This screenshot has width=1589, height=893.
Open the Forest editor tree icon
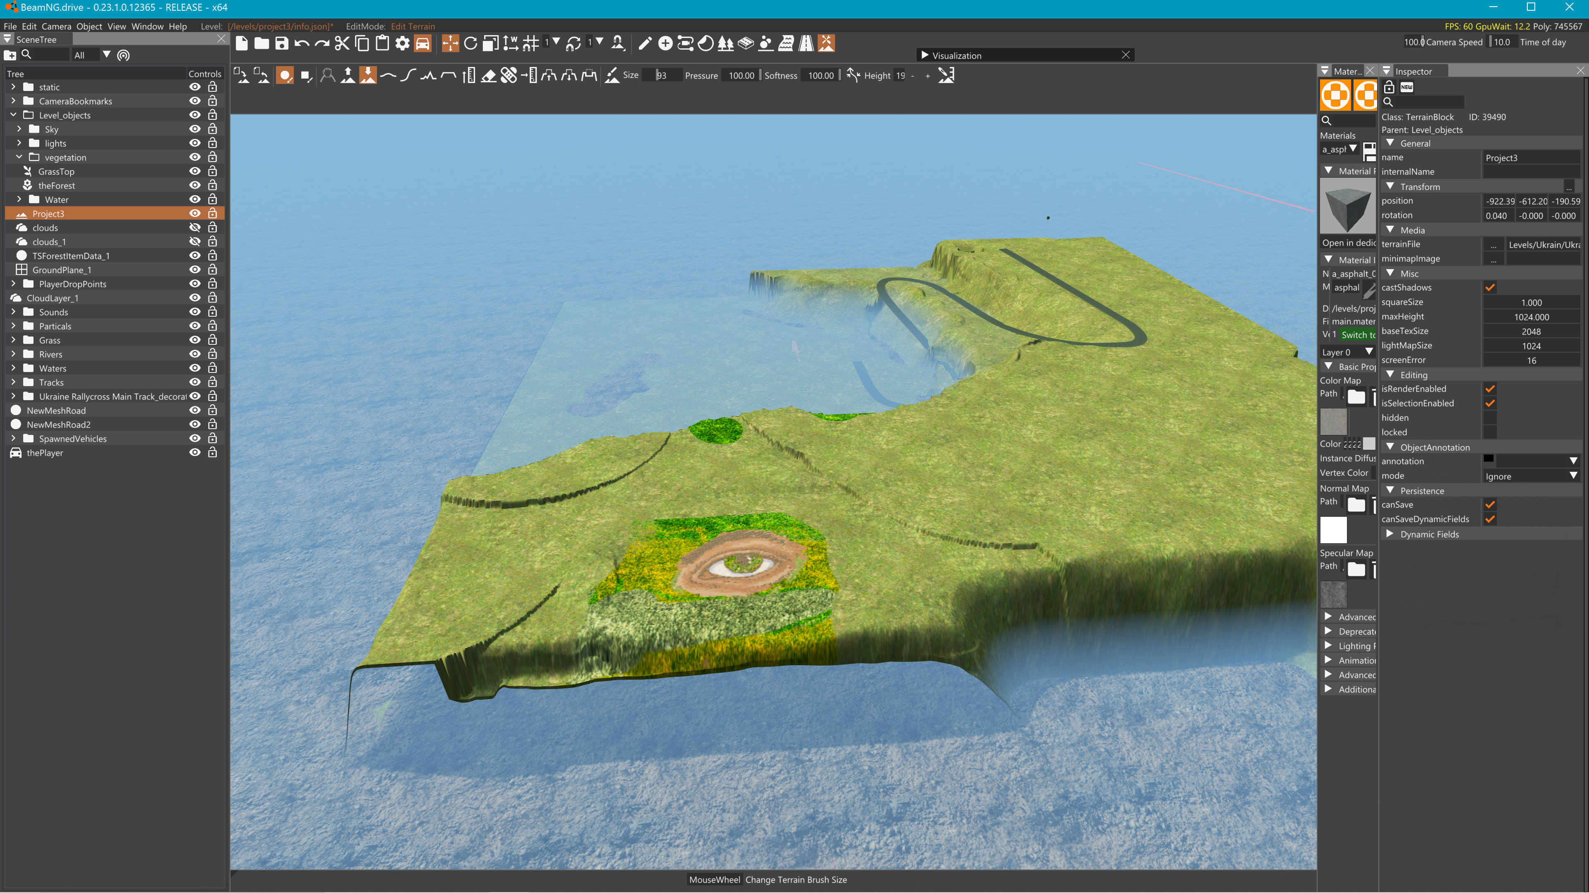coord(725,43)
